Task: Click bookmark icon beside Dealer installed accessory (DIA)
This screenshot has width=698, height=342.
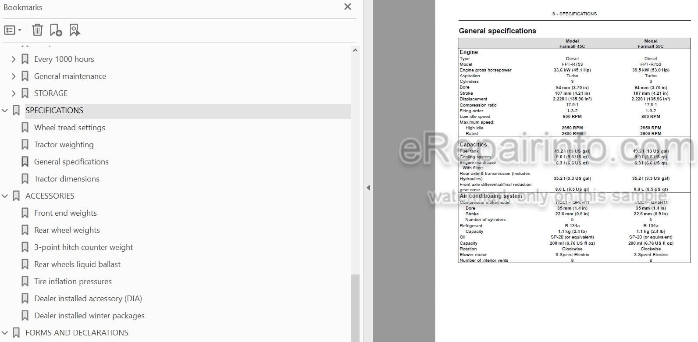Action: click(25, 299)
